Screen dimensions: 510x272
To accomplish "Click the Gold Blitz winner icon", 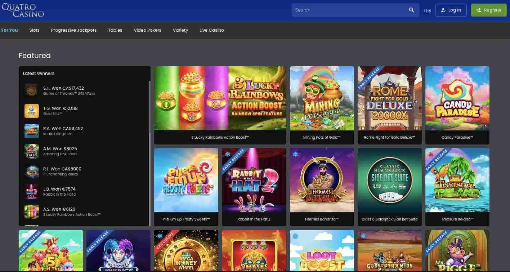I will 31,111.
